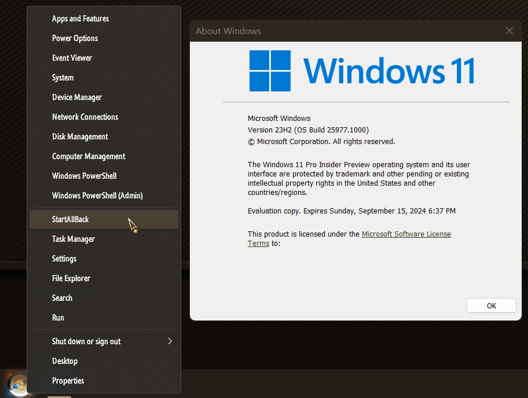Viewport: 528px width, 398px height.
Task: Expand Shut down or sign out submenu
Action: pos(104,341)
